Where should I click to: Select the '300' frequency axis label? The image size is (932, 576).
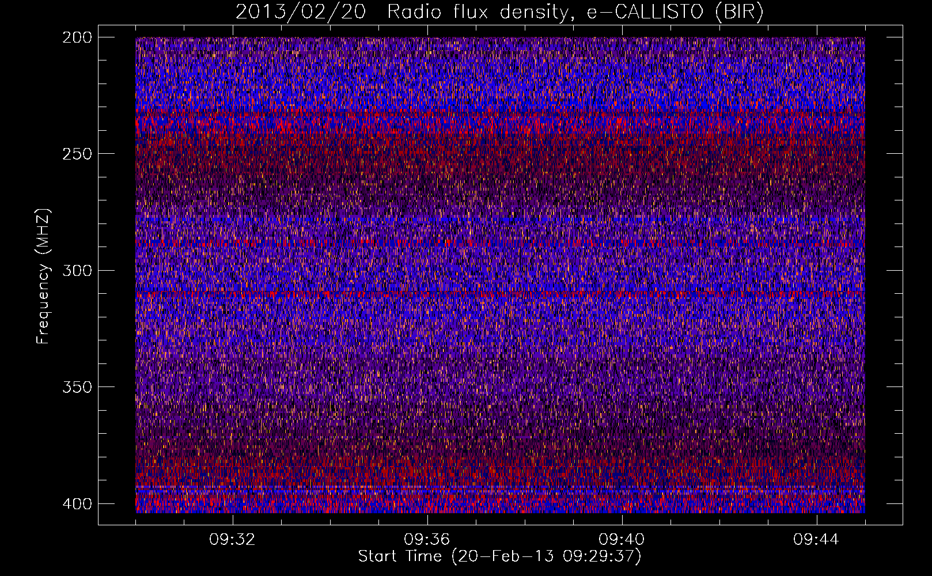[x=77, y=270]
